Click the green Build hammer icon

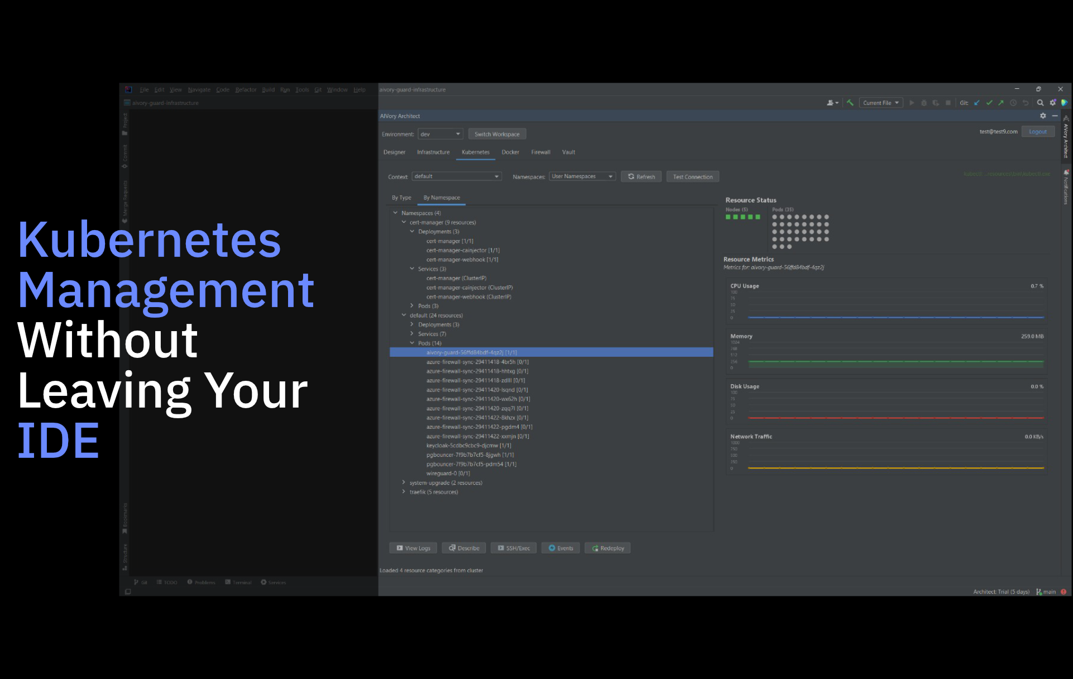(x=850, y=103)
